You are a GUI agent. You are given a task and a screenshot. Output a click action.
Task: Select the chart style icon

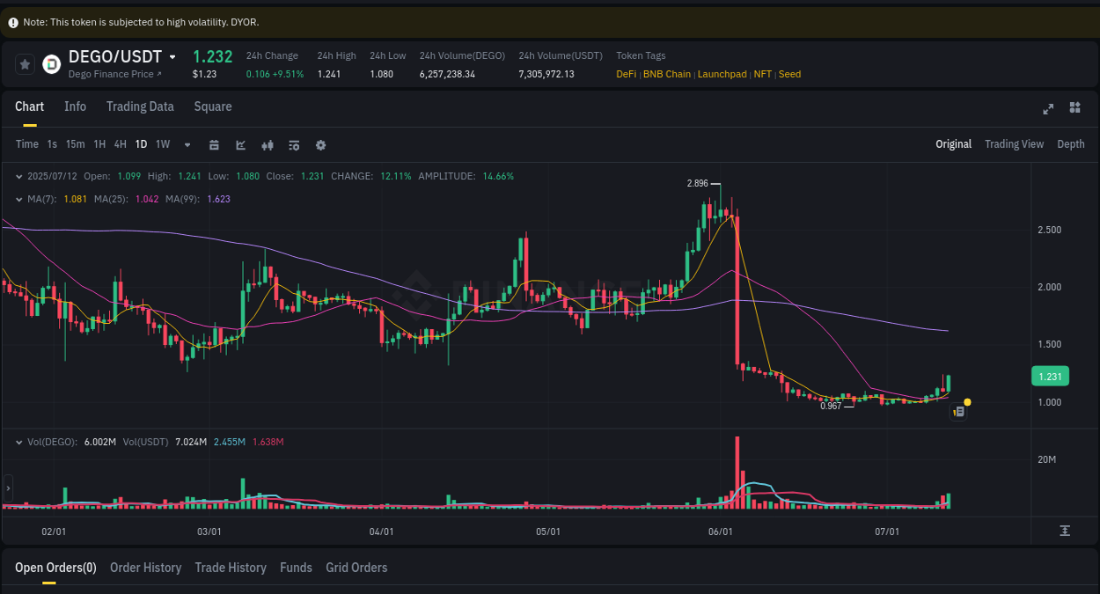click(240, 144)
